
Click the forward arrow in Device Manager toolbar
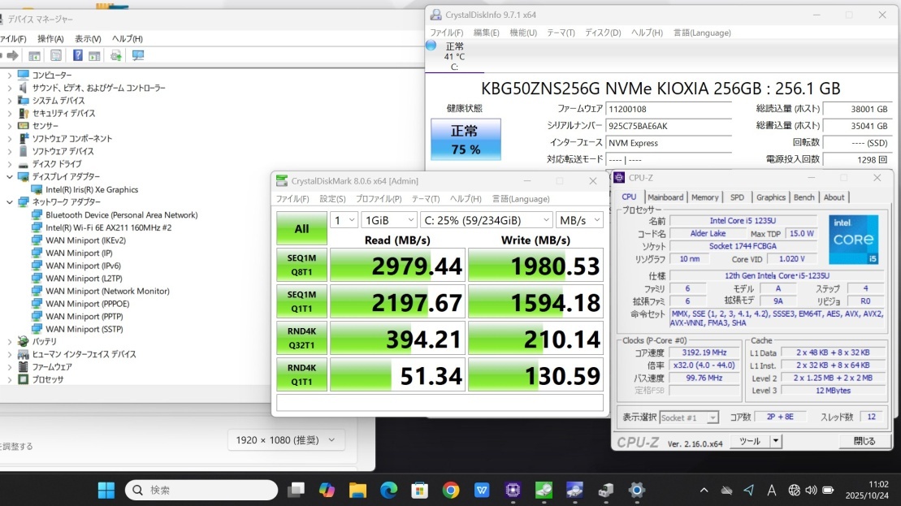[x=12, y=55]
